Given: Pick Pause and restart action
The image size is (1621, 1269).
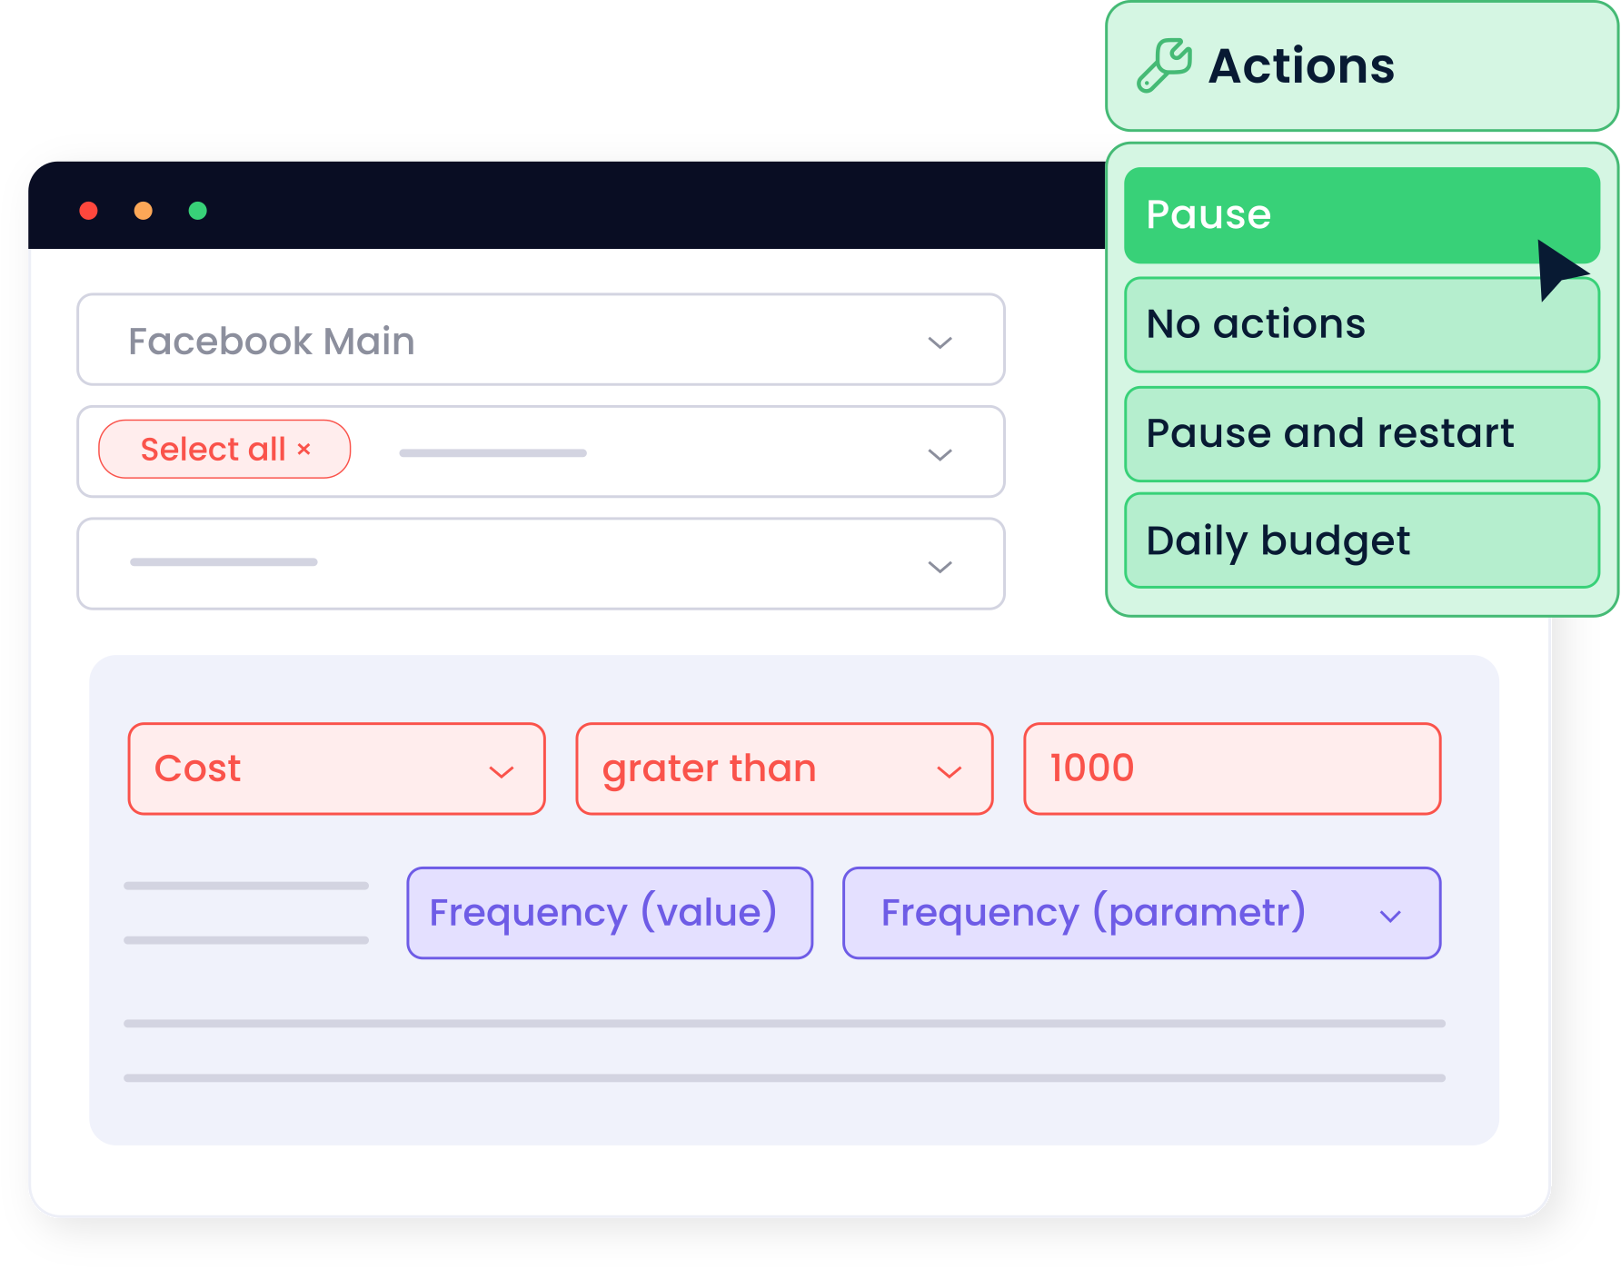Looking at the screenshot, I should tap(1362, 434).
